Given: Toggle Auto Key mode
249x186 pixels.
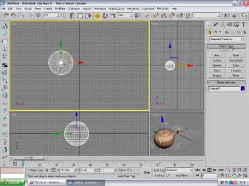Looking at the screenshot, I should click(159, 170).
